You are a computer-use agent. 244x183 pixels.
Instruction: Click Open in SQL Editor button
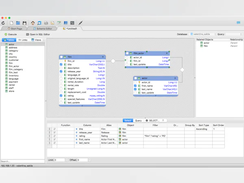(x=38, y=35)
